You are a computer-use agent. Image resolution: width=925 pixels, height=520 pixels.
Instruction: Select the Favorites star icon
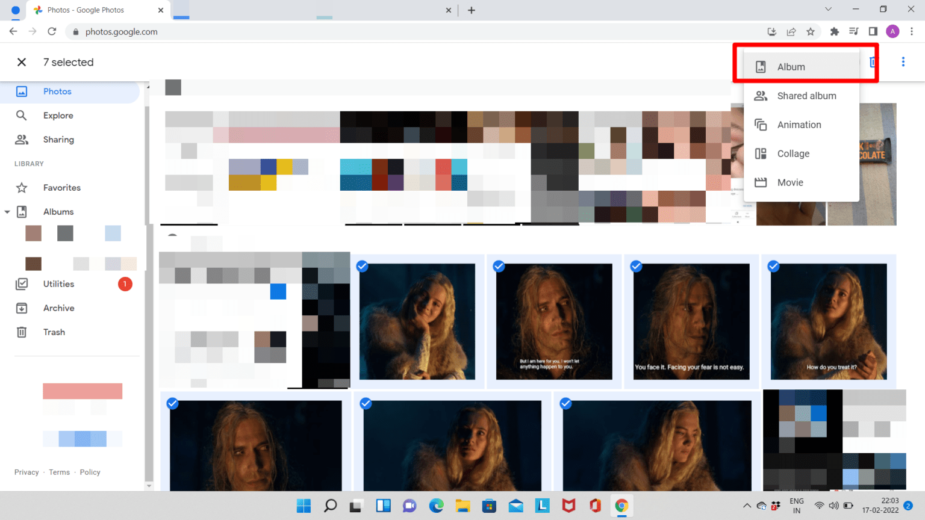click(22, 187)
